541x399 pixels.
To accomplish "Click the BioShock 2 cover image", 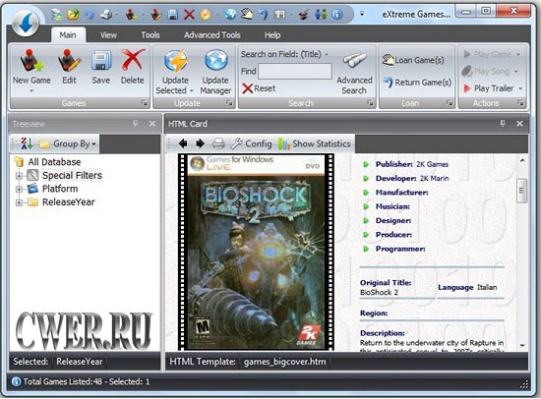I will point(256,252).
